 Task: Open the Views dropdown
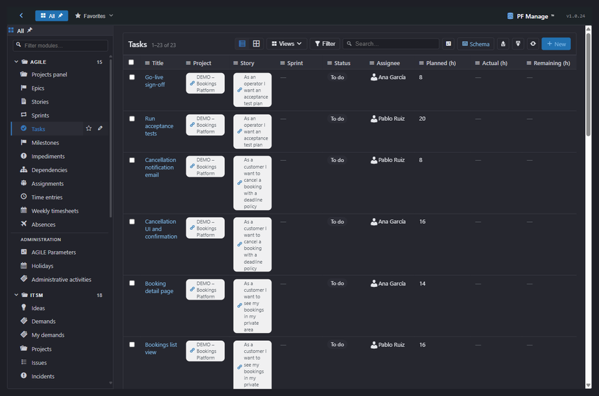click(286, 44)
